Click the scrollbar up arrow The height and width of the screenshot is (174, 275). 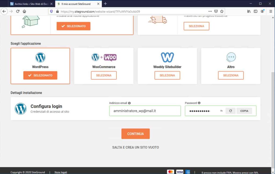(273, 17)
